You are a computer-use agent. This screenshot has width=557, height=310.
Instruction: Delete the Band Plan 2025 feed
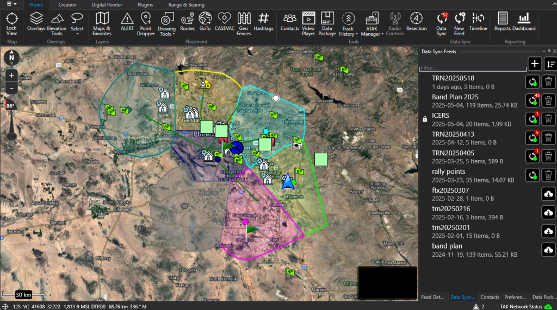point(548,100)
